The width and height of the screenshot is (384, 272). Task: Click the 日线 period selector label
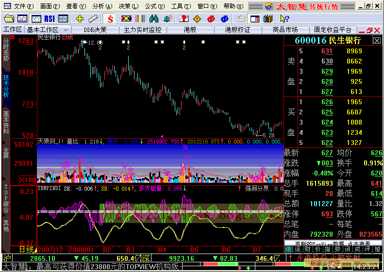(x=26, y=250)
